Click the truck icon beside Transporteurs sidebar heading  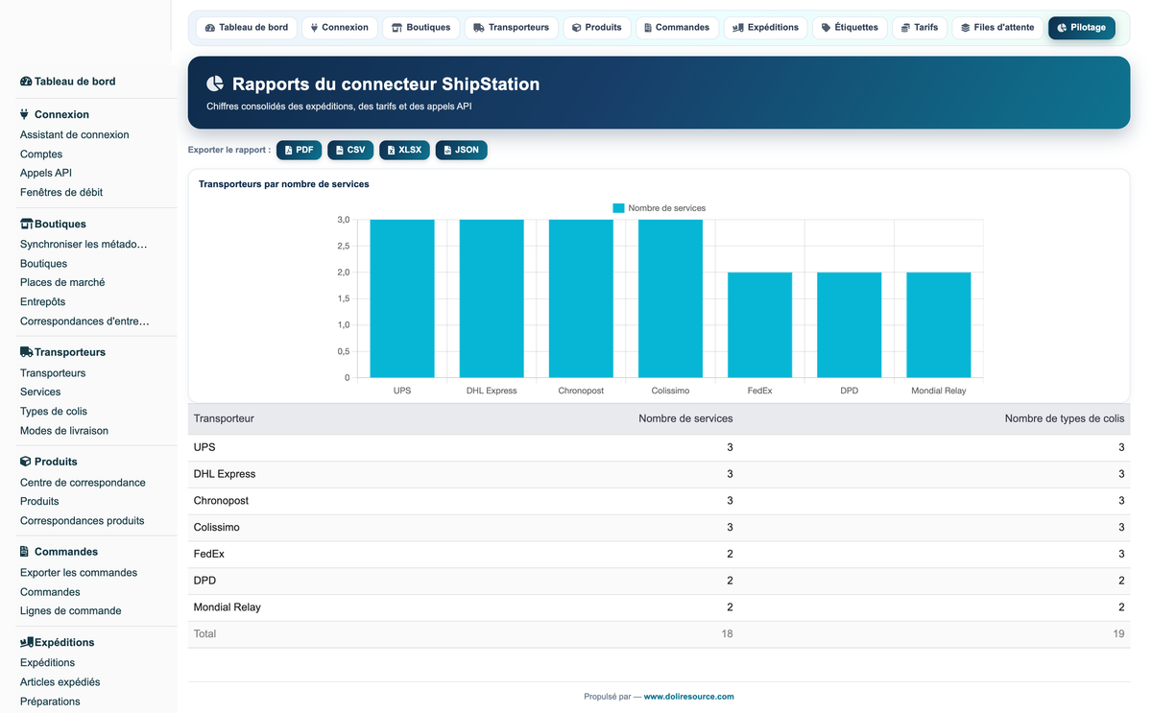(x=27, y=352)
